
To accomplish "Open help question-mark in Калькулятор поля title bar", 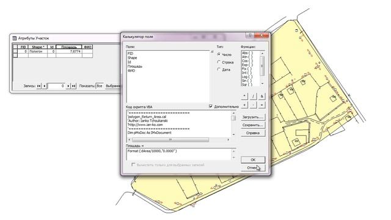I will pyautogui.click(x=250, y=35).
